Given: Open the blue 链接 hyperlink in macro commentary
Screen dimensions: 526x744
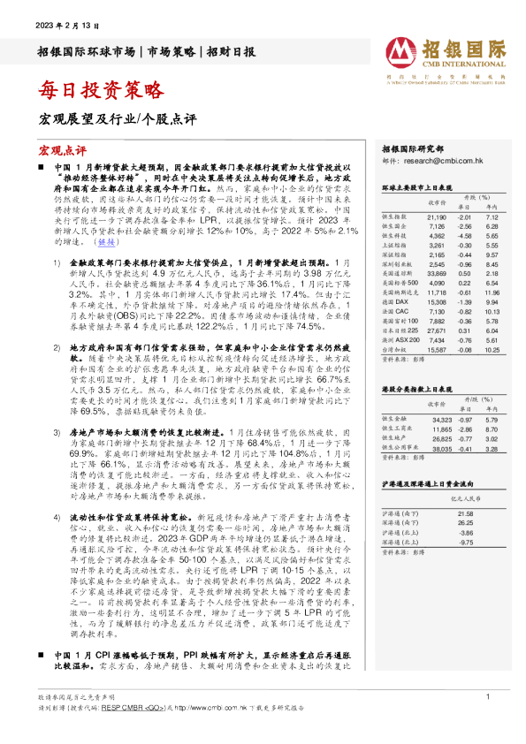Looking at the screenshot, I should [x=106, y=241].
